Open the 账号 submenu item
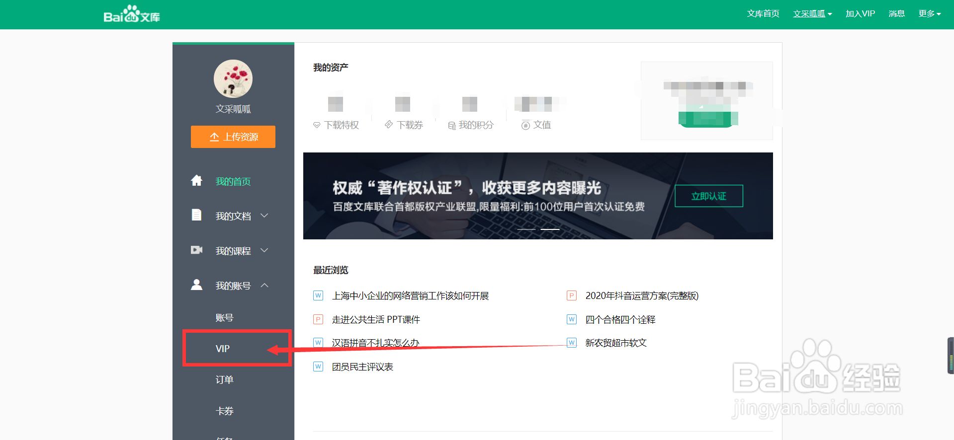The image size is (954, 440). pyautogui.click(x=224, y=318)
